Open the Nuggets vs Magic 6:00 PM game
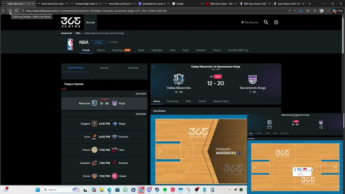Viewport: 345px width, 194px height. click(x=104, y=124)
